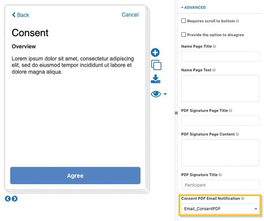Go to previous step with left arrow

click(8, 199)
